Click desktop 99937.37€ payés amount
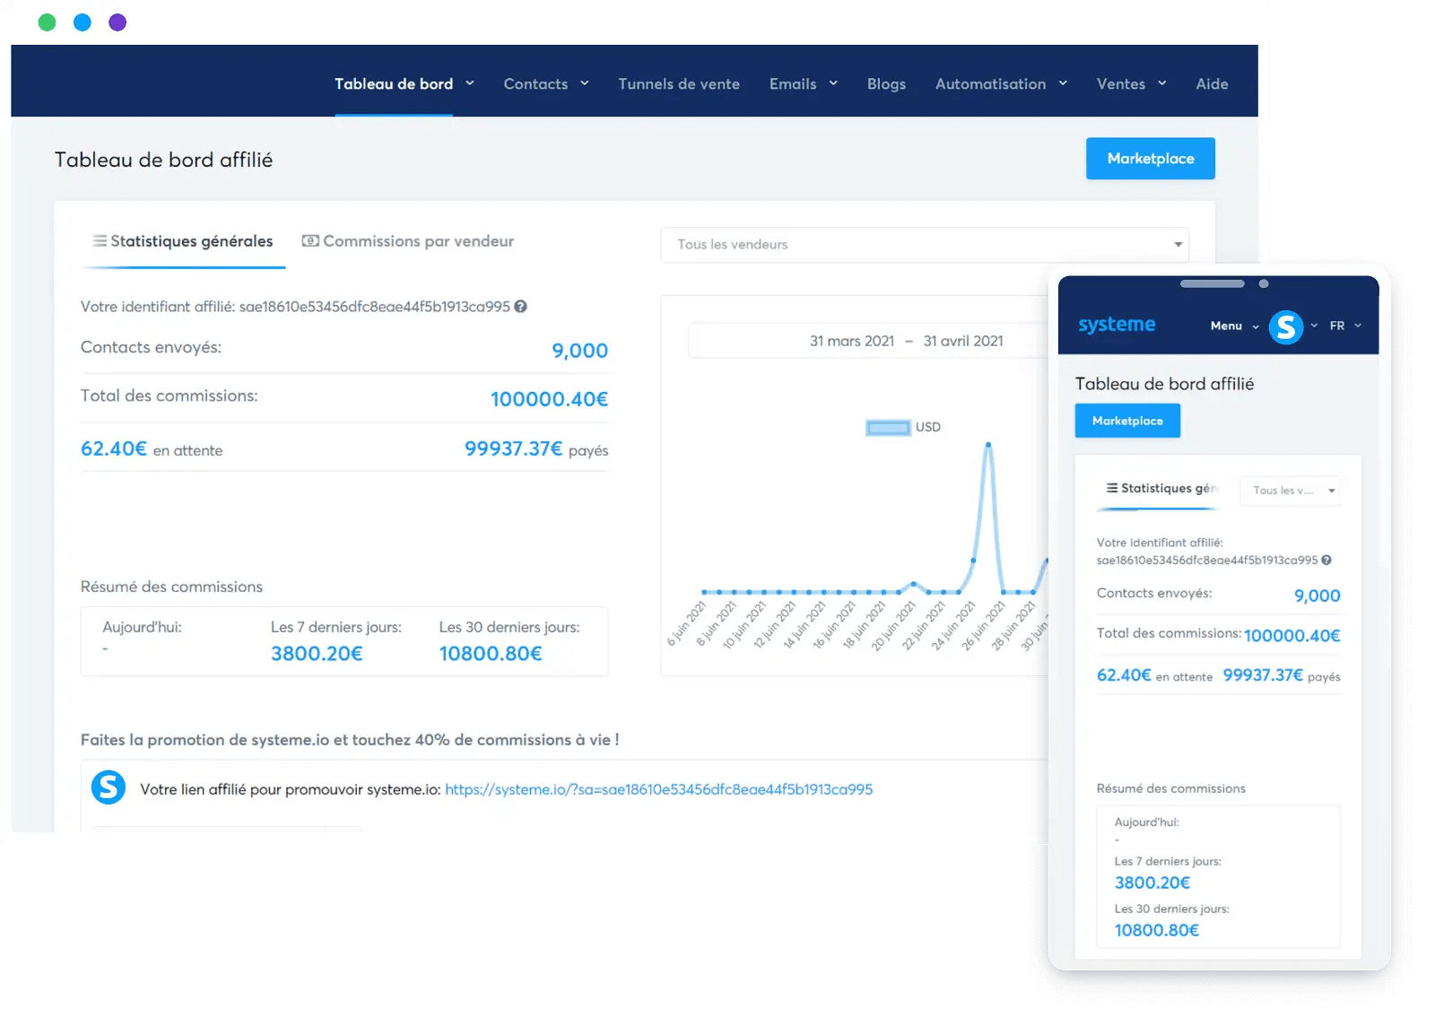1435x1026 pixels. (x=513, y=448)
